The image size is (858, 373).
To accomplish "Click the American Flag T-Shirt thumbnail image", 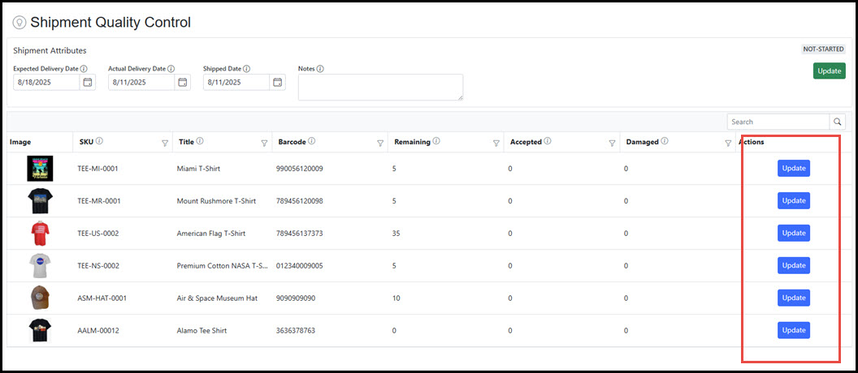I will pyautogui.click(x=40, y=233).
